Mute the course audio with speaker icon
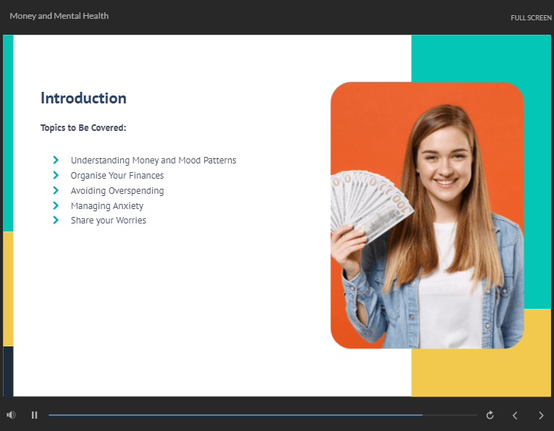 (x=11, y=415)
